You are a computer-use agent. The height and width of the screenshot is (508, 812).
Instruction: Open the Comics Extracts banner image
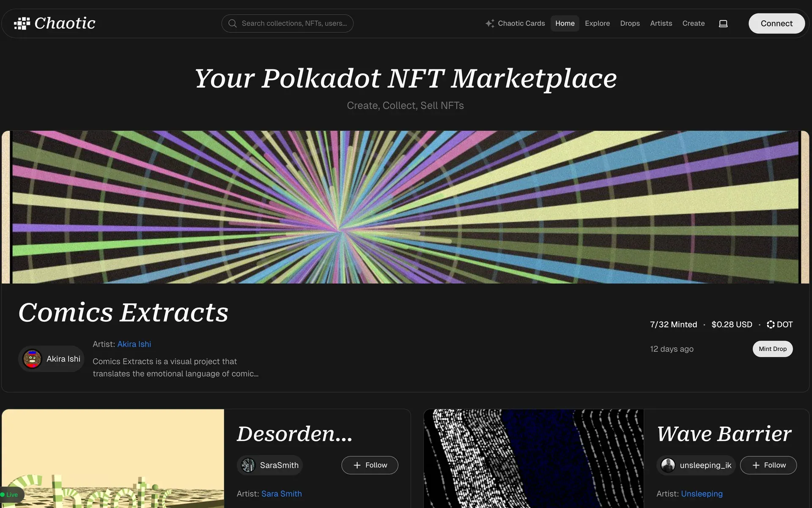406,207
